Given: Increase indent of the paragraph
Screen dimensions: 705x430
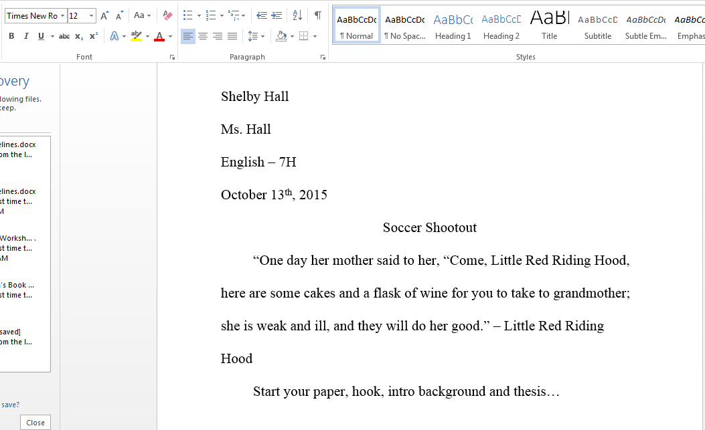Looking at the screenshot, I should click(x=277, y=14).
